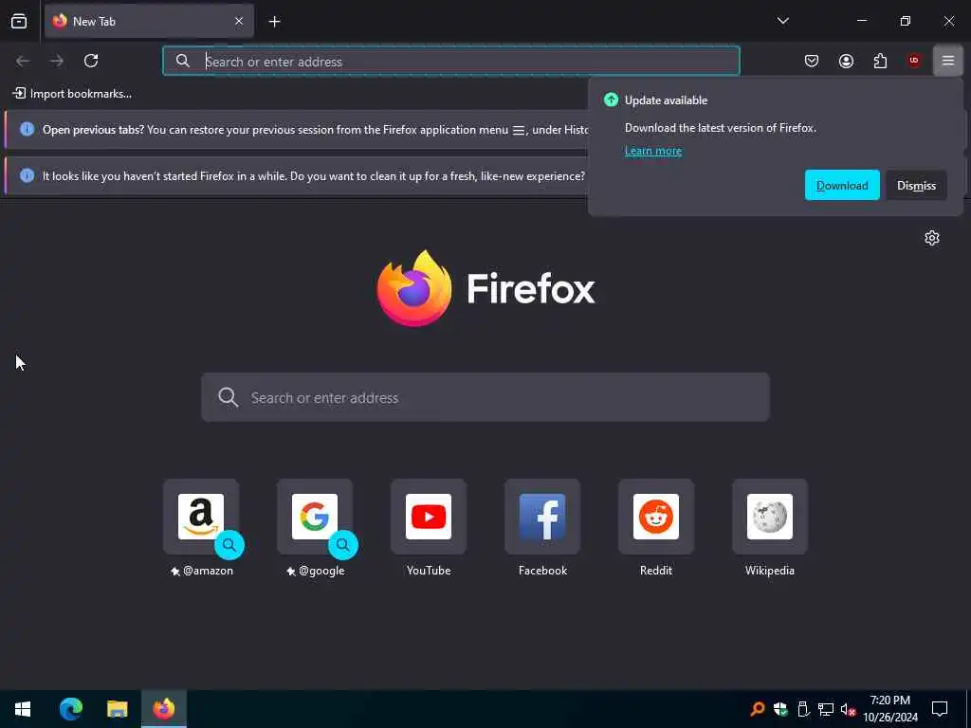Open File Explorer from taskbar
This screenshot has width=971, height=728.
(x=117, y=709)
